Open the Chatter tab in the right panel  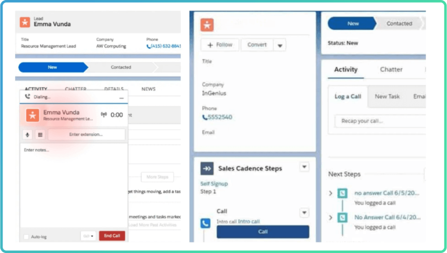pos(391,69)
